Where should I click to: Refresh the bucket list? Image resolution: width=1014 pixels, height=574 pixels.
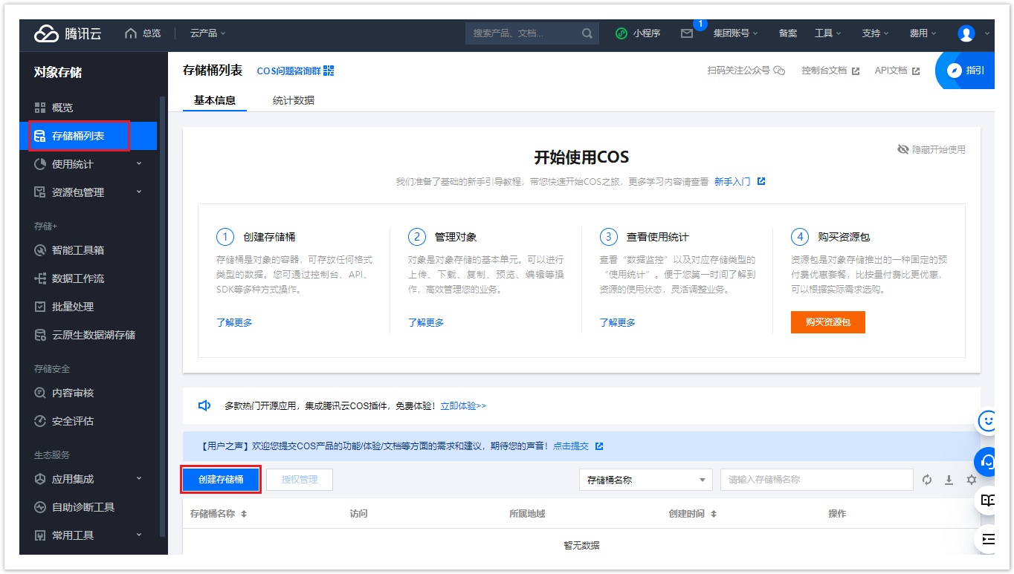click(927, 480)
